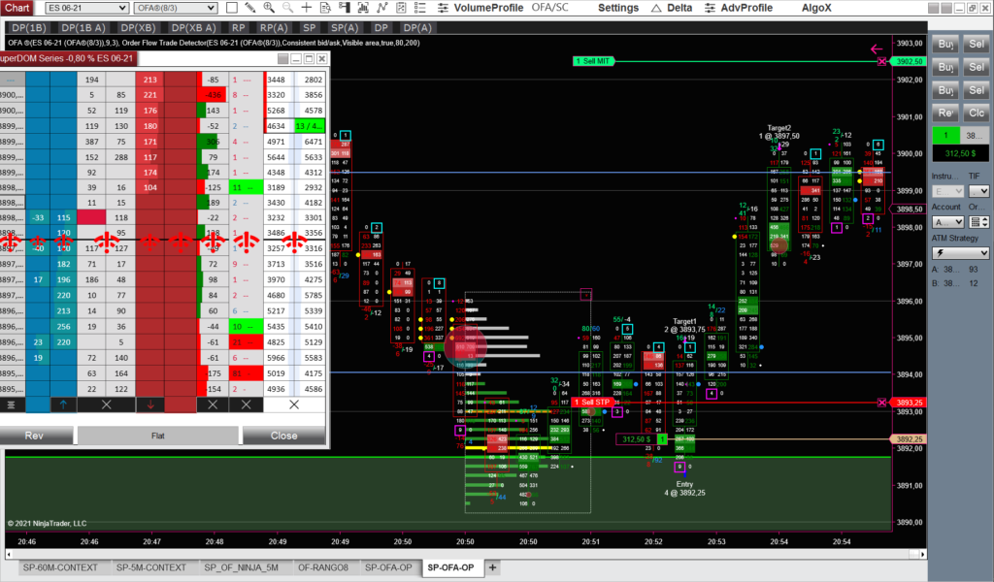Screen dimensions: 994x582
Task: Select the crosshair cursor icon
Action: pyautogui.click(x=306, y=8)
